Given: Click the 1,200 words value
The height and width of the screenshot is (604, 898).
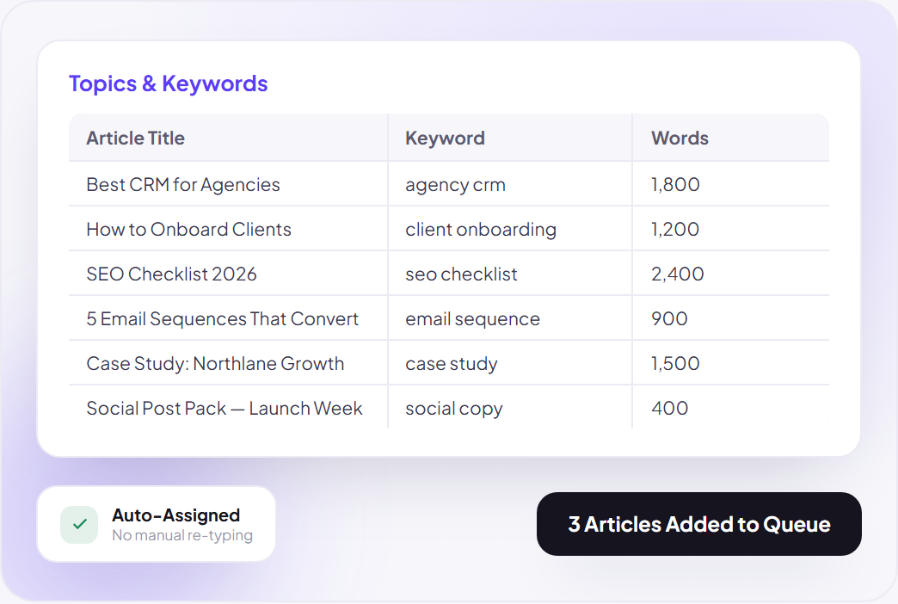Looking at the screenshot, I should 675,229.
